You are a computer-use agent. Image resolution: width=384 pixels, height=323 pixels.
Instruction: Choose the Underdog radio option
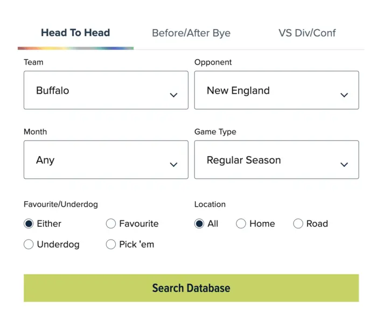pyautogui.click(x=29, y=244)
